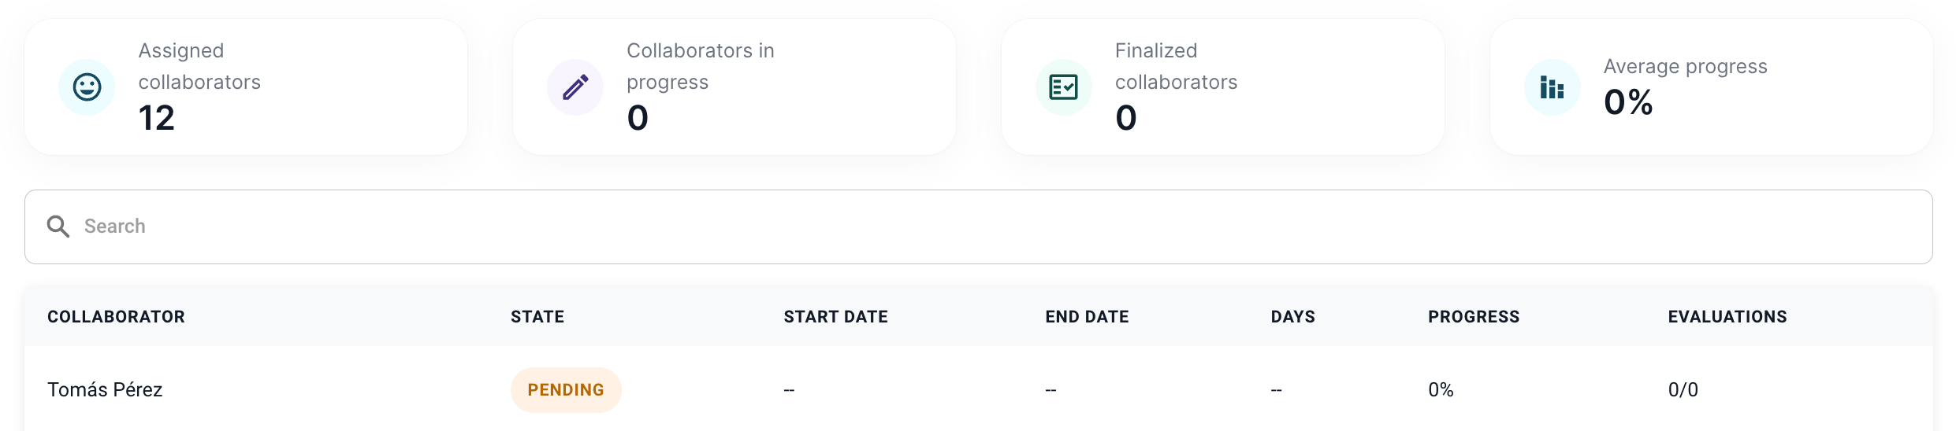
Task: Open Tomás Pérez collaborator row
Action: click(x=978, y=389)
